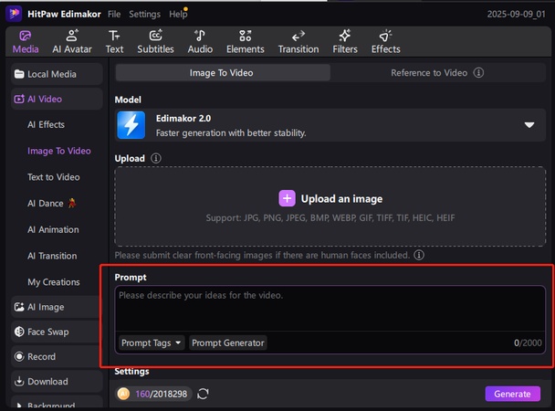Click the info icon after human faces notice
This screenshot has height=411, width=555.
coord(419,255)
